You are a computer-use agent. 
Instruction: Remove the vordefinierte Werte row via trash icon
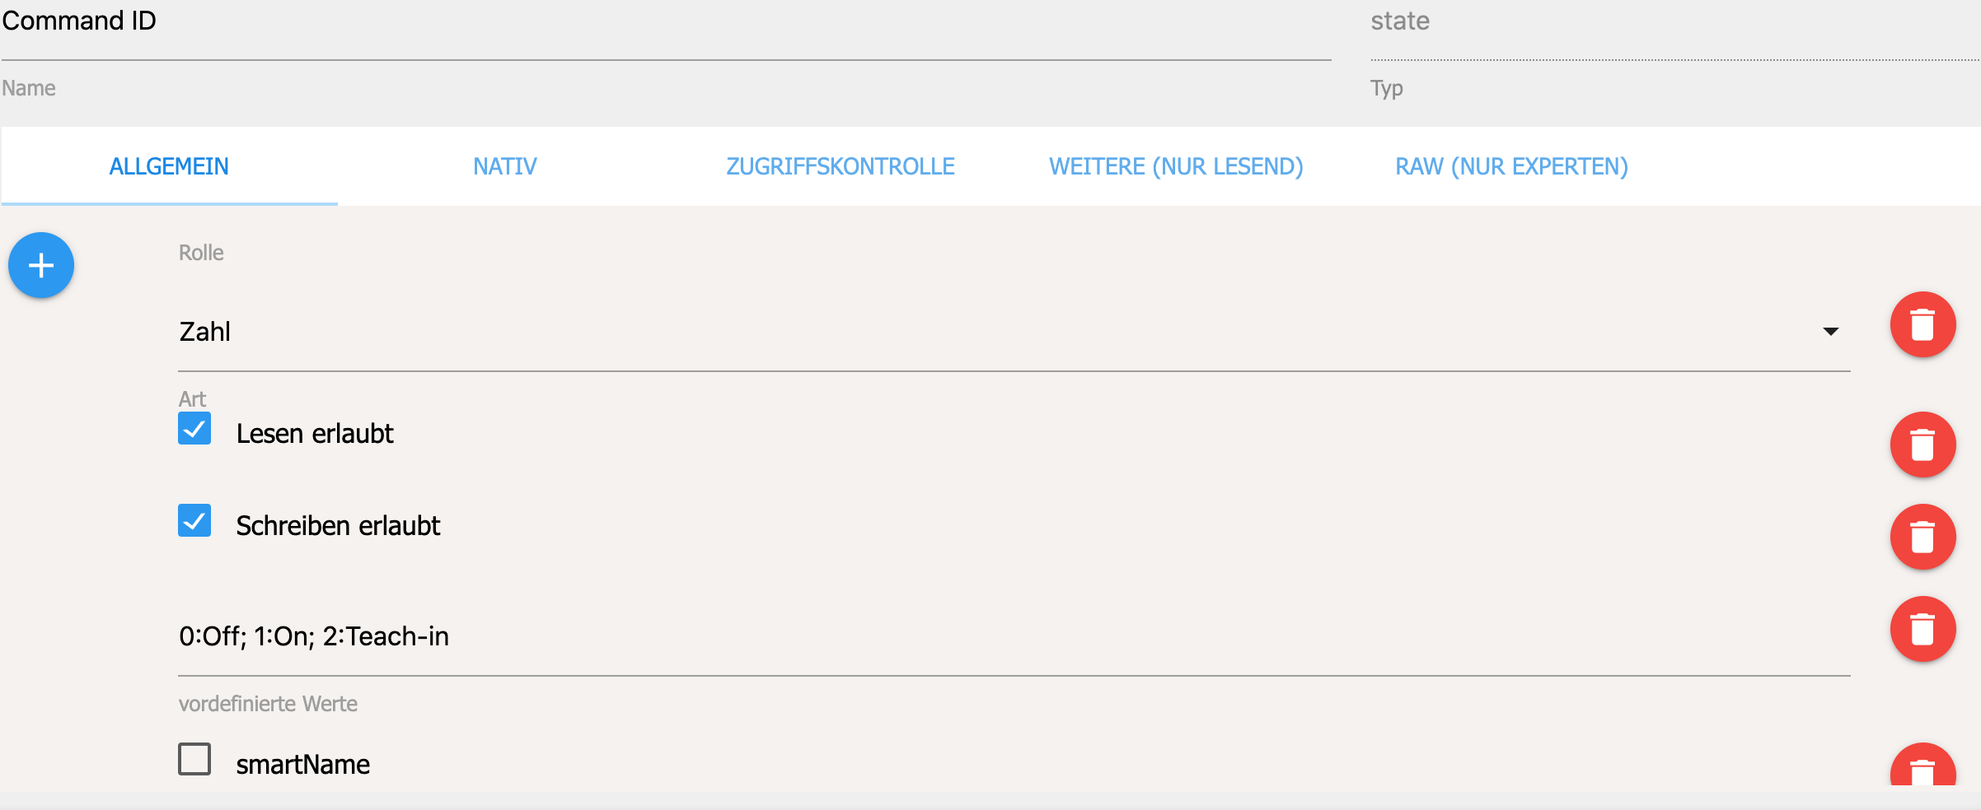tap(1922, 629)
